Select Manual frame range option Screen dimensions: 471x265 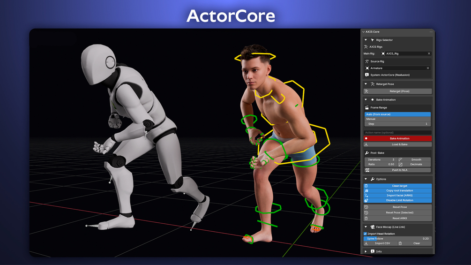(397, 119)
